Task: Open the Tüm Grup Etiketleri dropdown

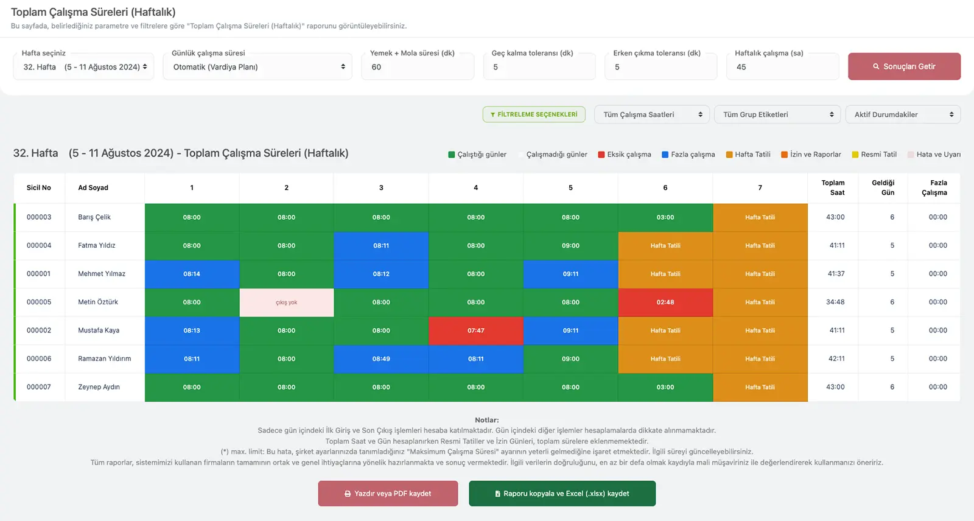Action: [x=777, y=114]
